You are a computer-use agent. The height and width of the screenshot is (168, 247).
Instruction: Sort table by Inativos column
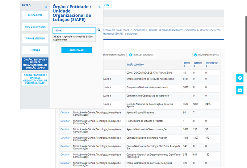[198, 65]
